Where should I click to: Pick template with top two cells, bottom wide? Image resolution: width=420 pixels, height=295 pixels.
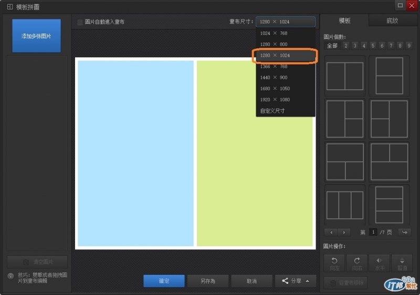(390, 162)
